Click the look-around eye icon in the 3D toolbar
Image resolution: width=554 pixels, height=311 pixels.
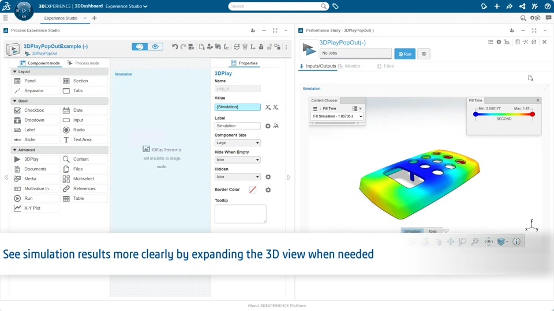(x=489, y=241)
